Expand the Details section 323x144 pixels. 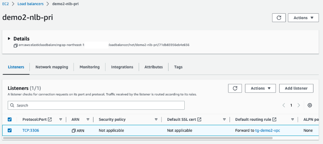tap(9, 39)
